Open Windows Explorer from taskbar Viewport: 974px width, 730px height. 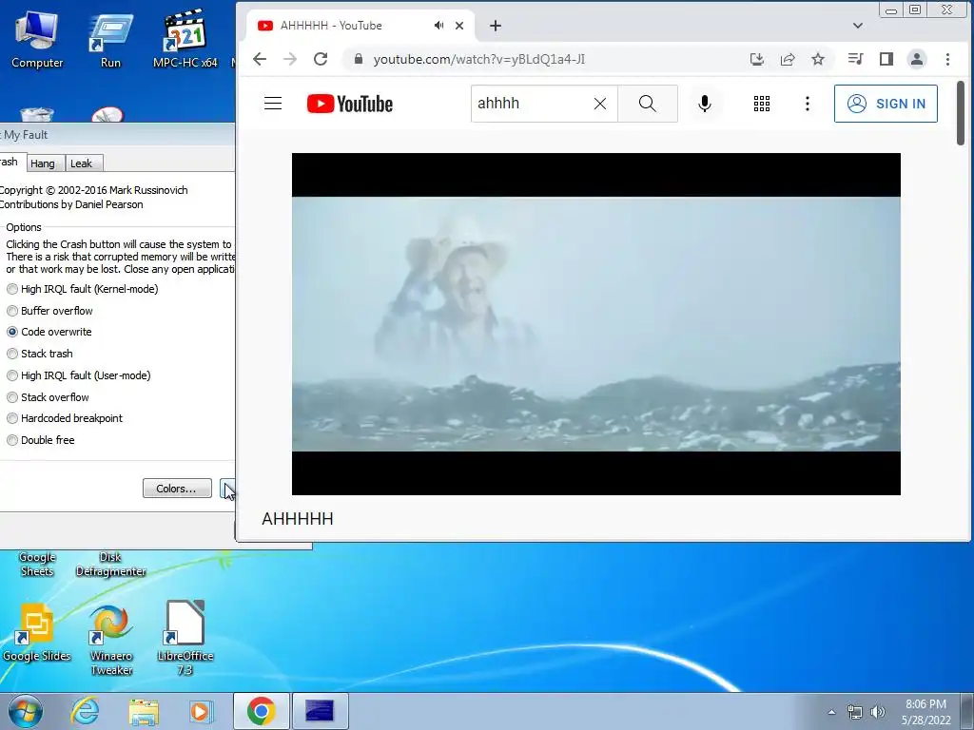coord(144,711)
